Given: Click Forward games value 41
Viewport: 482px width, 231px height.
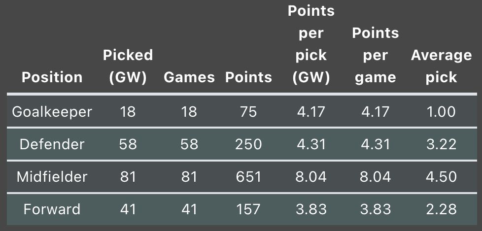Looking at the screenshot, I should (189, 209).
